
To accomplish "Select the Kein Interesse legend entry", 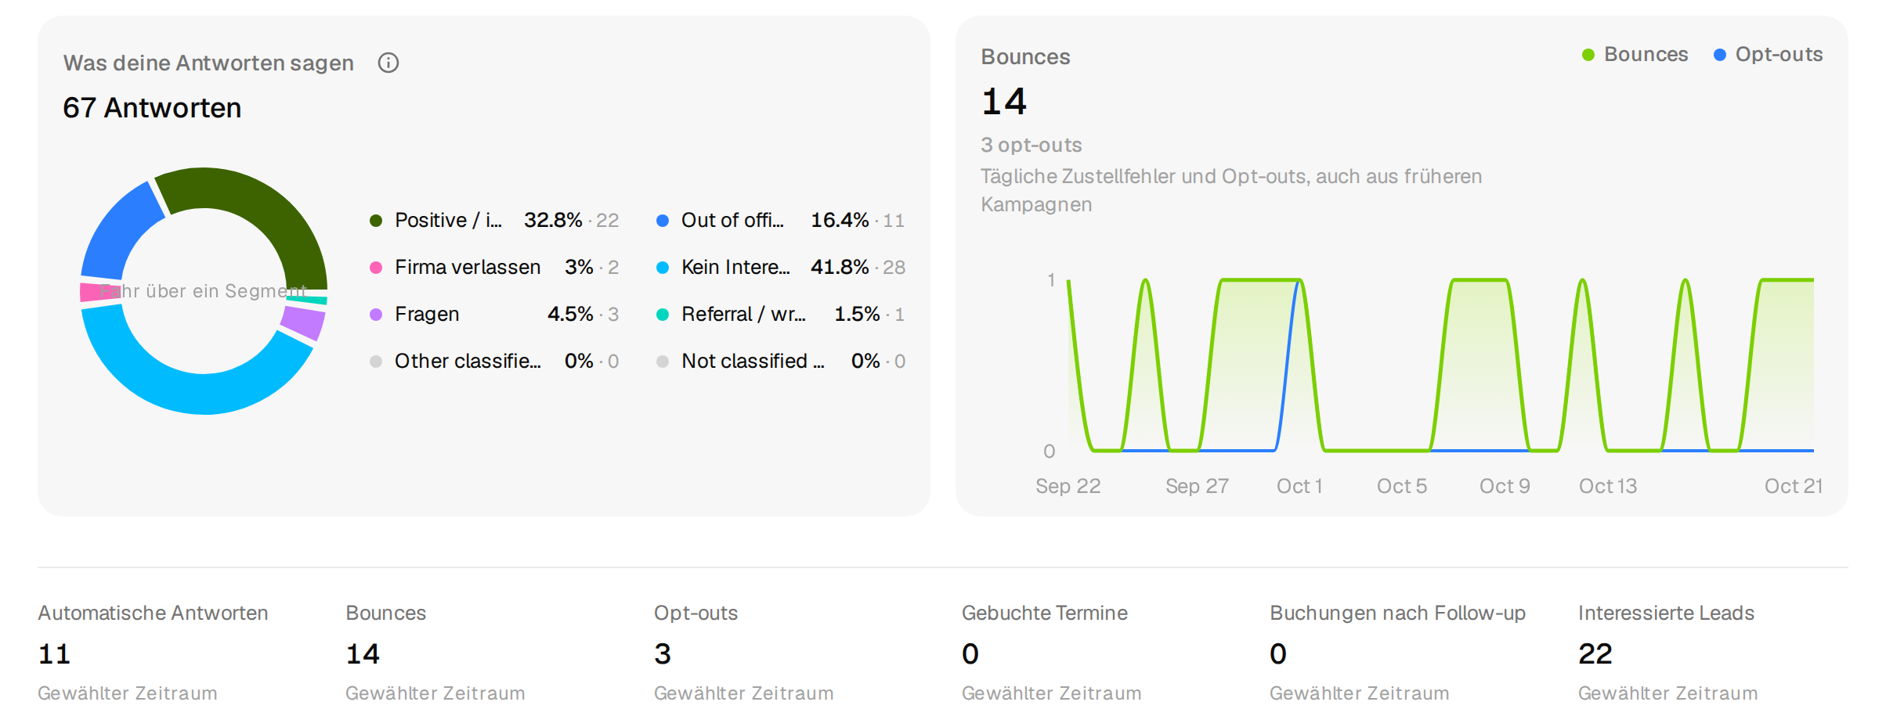I will (x=781, y=268).
